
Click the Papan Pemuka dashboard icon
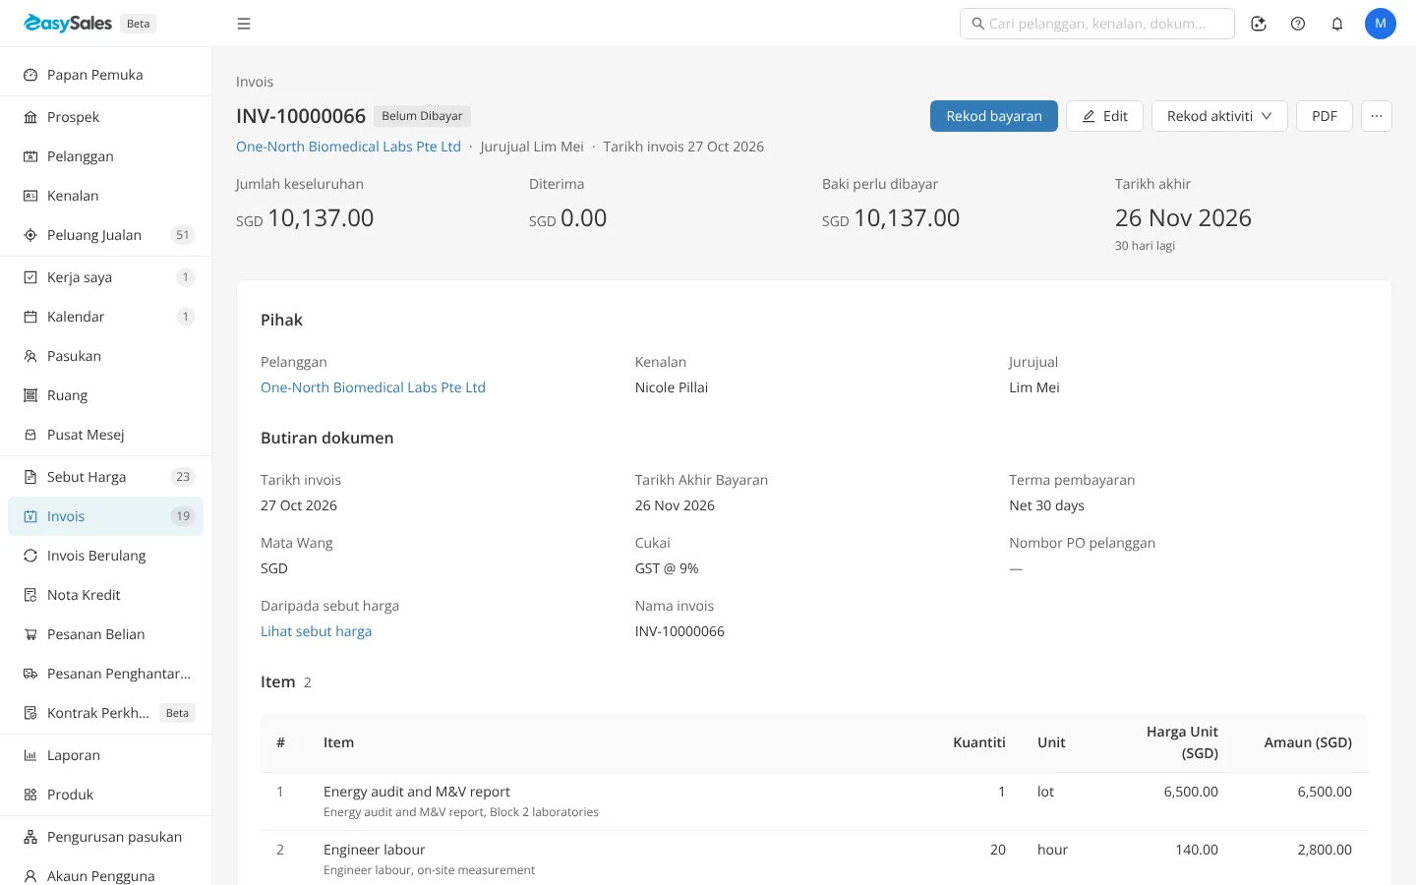pos(30,75)
